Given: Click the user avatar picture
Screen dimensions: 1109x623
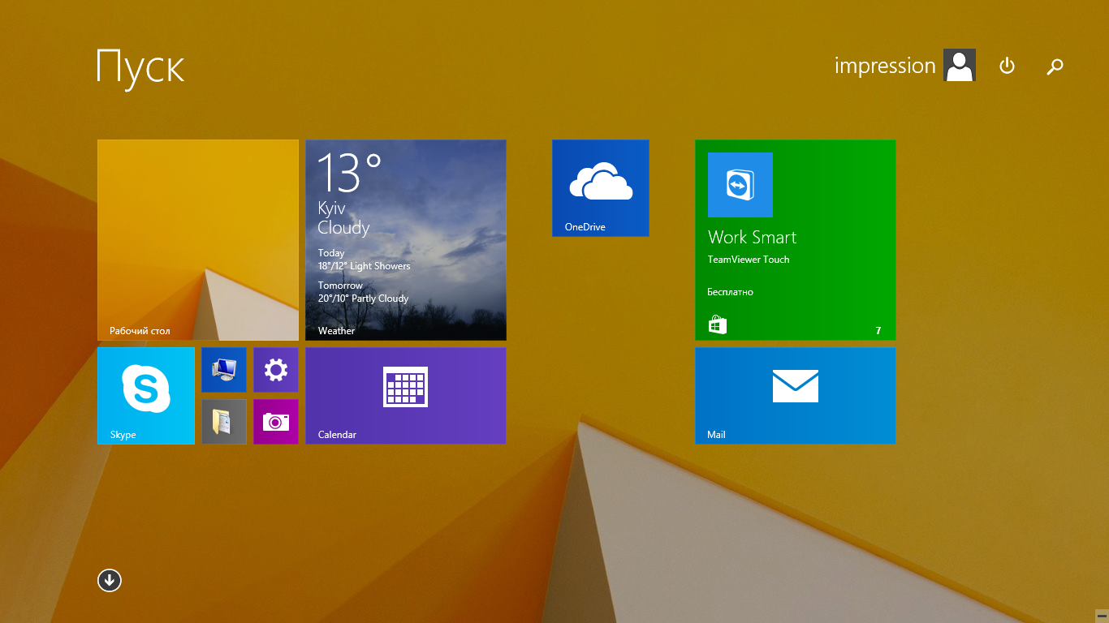Looking at the screenshot, I should [x=960, y=65].
